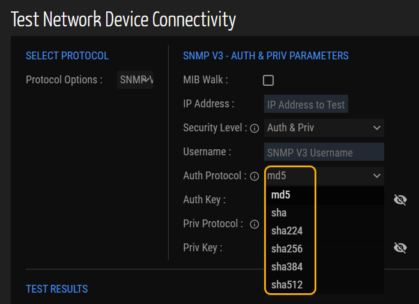
Task: Click the Priv Protocol info icon
Action: pyautogui.click(x=255, y=224)
